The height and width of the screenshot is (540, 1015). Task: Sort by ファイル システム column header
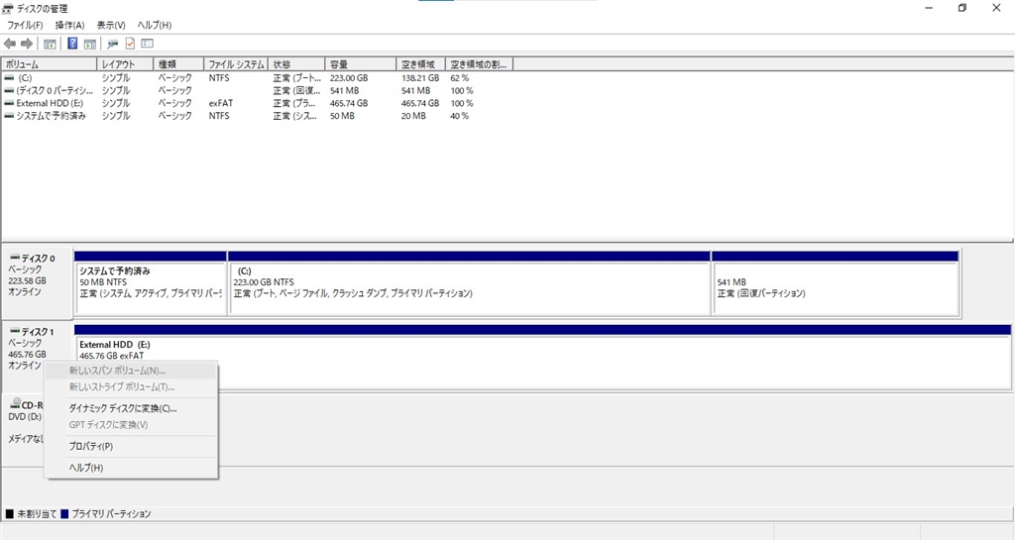(236, 64)
